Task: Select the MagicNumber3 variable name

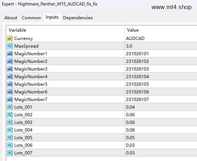Action: click(x=31, y=69)
